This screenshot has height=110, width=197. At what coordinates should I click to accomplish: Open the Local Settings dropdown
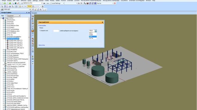click(63, 3)
